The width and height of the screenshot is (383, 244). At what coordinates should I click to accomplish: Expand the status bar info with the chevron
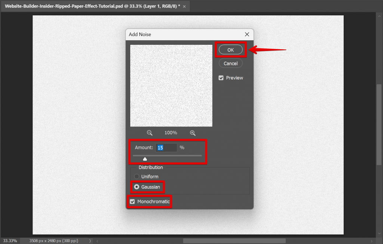click(90, 241)
